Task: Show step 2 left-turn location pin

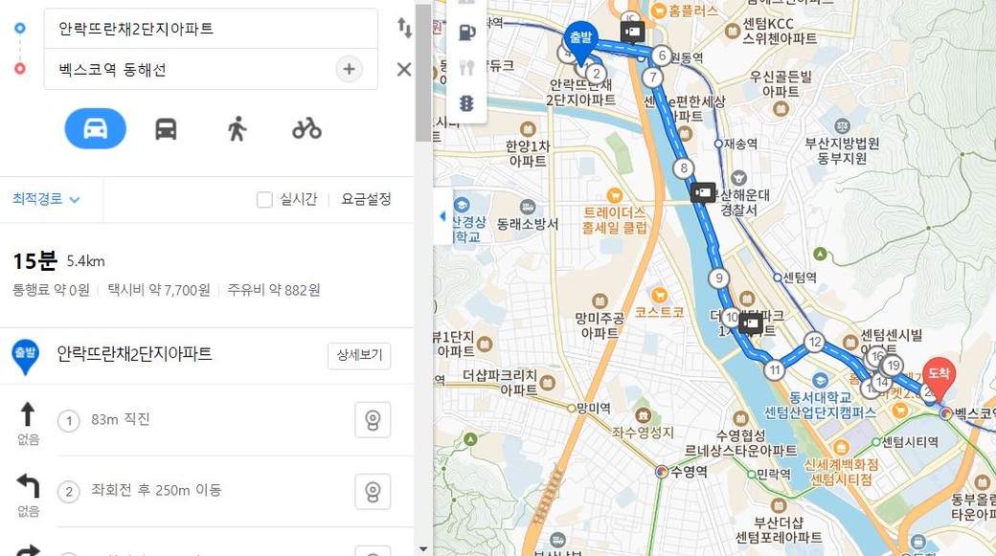Action: tap(373, 491)
